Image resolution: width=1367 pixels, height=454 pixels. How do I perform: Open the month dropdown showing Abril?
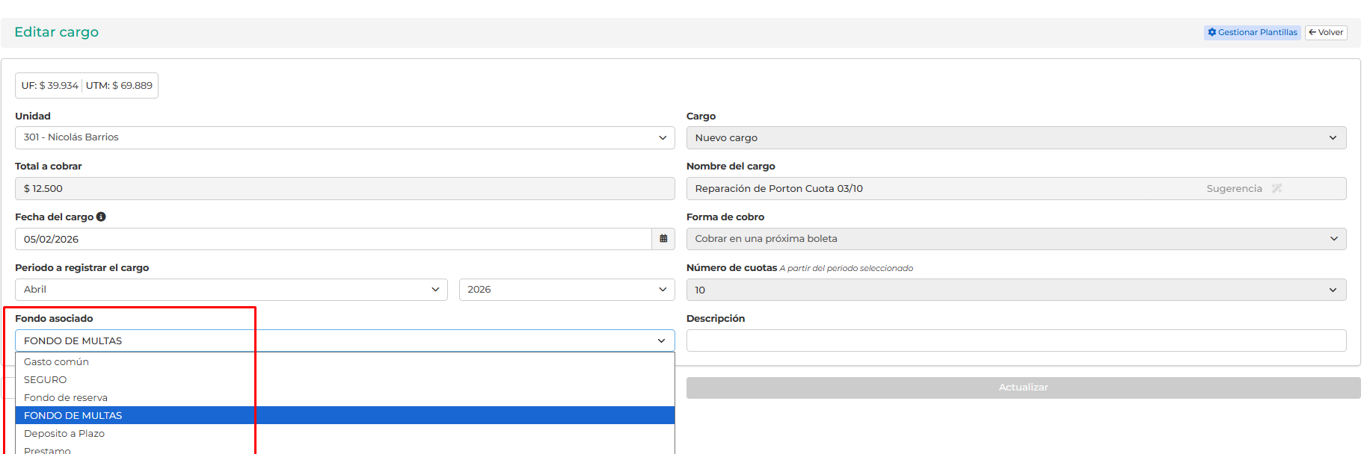(x=230, y=290)
